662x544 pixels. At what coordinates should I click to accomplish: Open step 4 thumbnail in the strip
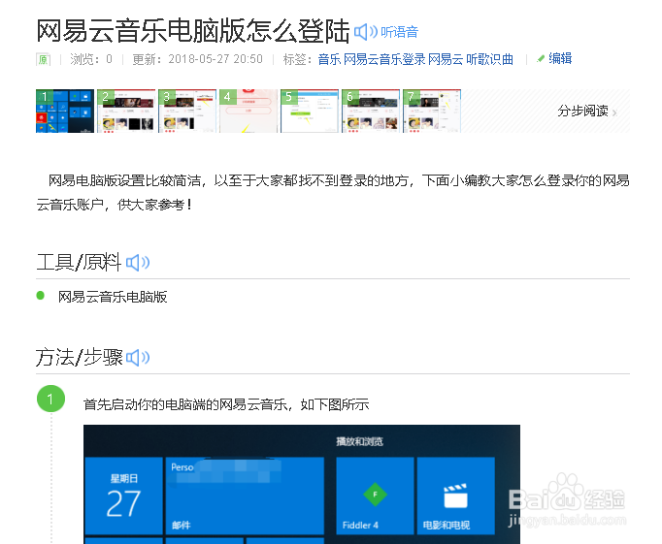coord(248,111)
